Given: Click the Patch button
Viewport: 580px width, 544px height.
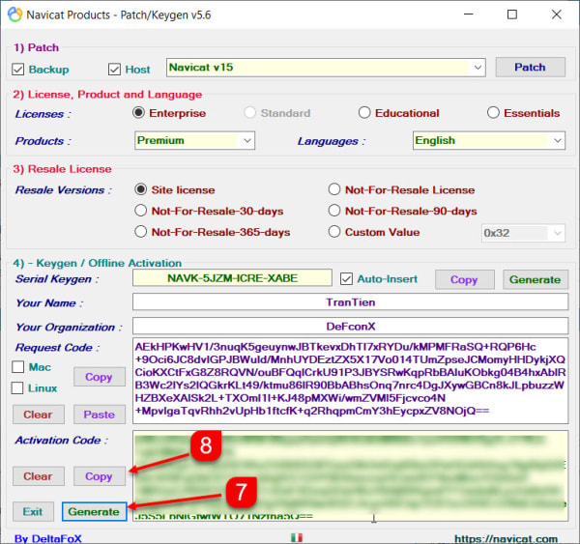Looking at the screenshot, I should 530,67.
